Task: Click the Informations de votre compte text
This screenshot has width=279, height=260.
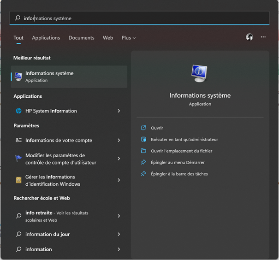Action: pos(59,140)
